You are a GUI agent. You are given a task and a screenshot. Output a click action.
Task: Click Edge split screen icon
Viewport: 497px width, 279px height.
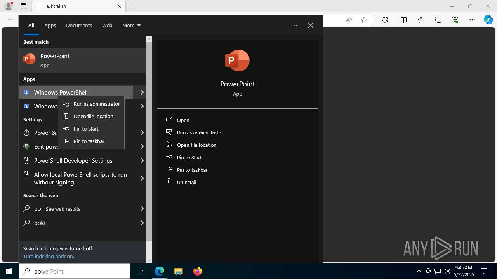tap(403, 20)
